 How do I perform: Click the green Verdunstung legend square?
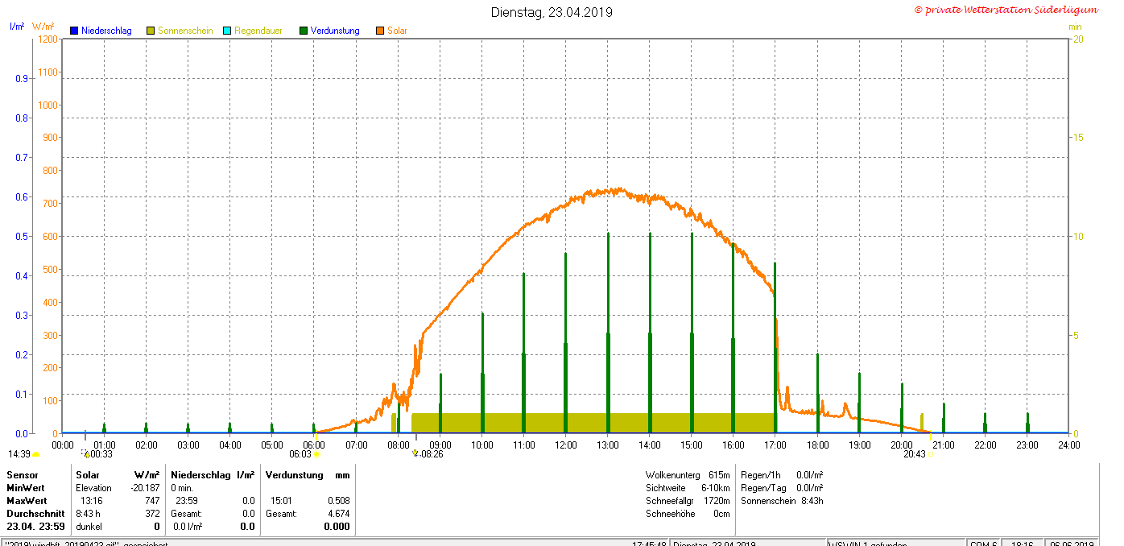point(304,31)
